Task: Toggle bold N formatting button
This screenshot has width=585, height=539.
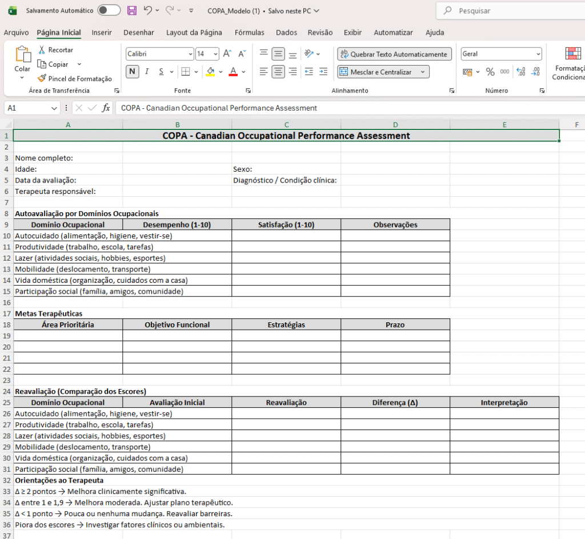Action: (132, 71)
